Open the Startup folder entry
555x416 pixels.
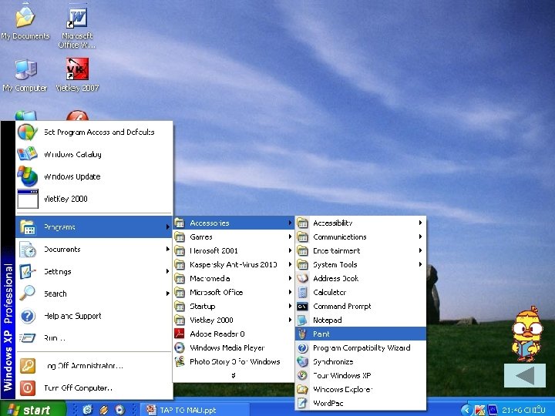point(234,306)
